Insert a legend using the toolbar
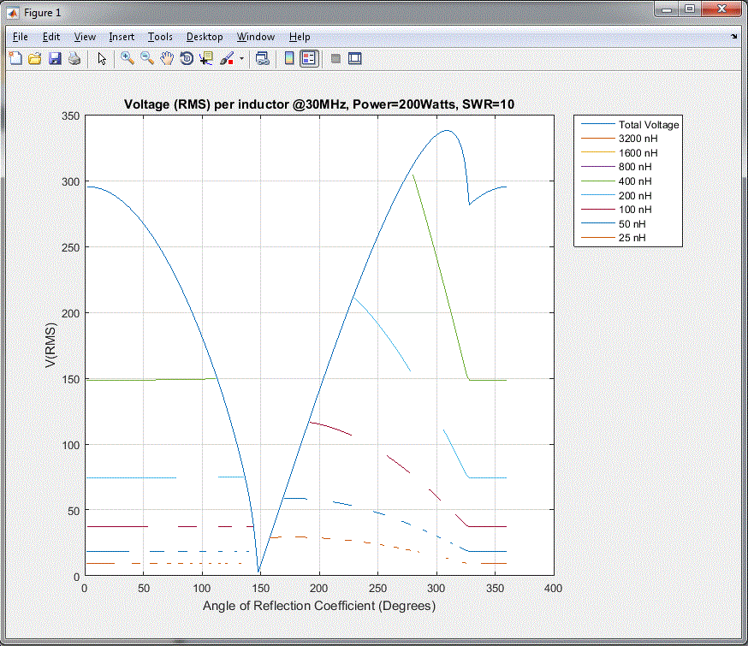The height and width of the screenshot is (646, 748). (311, 58)
